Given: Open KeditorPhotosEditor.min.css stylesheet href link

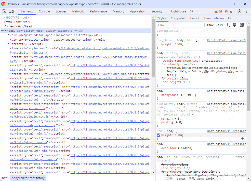Looking at the screenshot, I should (x=80, y=51).
